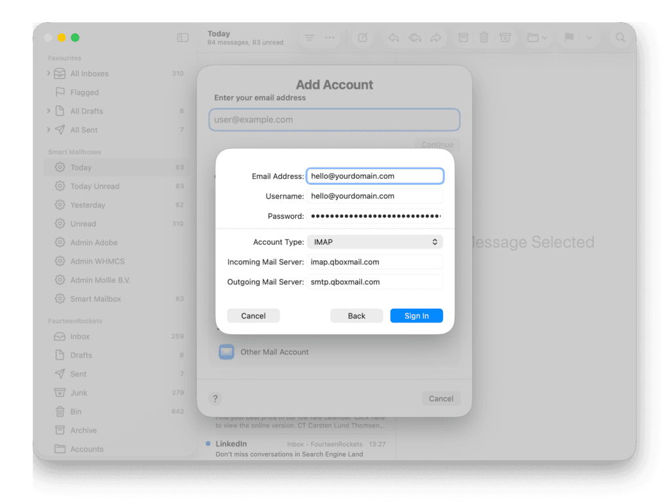The width and height of the screenshot is (669, 504).
Task: Open the Account Type IMAP dropdown
Action: coord(375,242)
